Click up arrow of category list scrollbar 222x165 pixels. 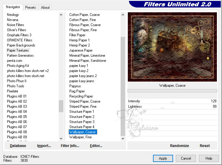coord(61,15)
